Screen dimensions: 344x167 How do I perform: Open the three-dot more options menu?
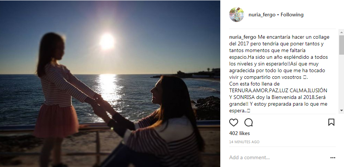click(x=333, y=158)
